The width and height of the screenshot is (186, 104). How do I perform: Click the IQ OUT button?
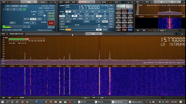click(111, 9)
